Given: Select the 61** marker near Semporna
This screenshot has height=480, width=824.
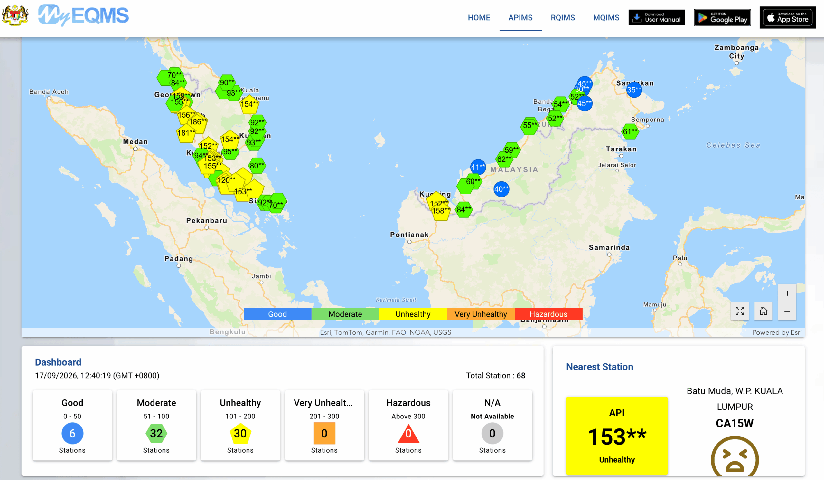Looking at the screenshot, I should coord(630,131).
